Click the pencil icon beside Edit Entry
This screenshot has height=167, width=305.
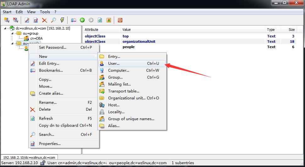(33, 64)
